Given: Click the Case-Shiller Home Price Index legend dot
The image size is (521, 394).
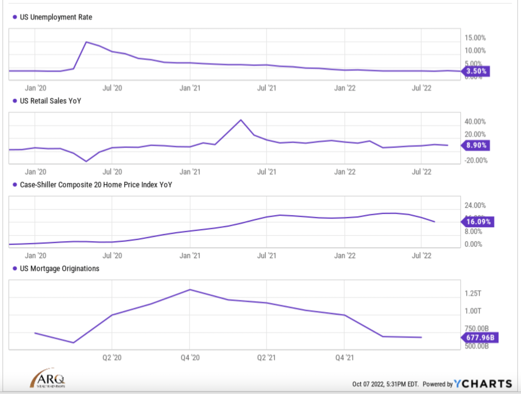Looking at the screenshot, I should (x=15, y=185).
